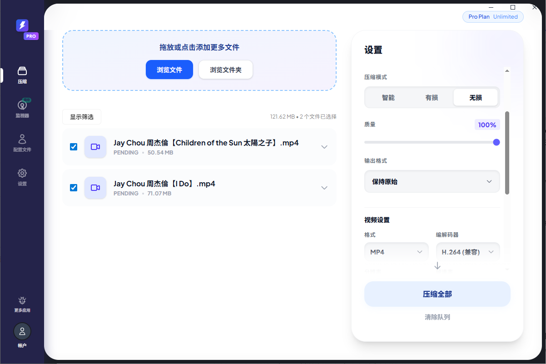This screenshot has width=546, height=364.
Task: Open the 配置文件 profiles sidebar section
Action: pos(22,143)
